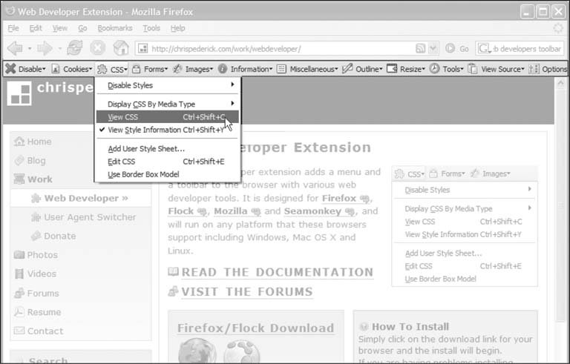
Task: Choose Edit CSS from the menu
Action: point(167,162)
